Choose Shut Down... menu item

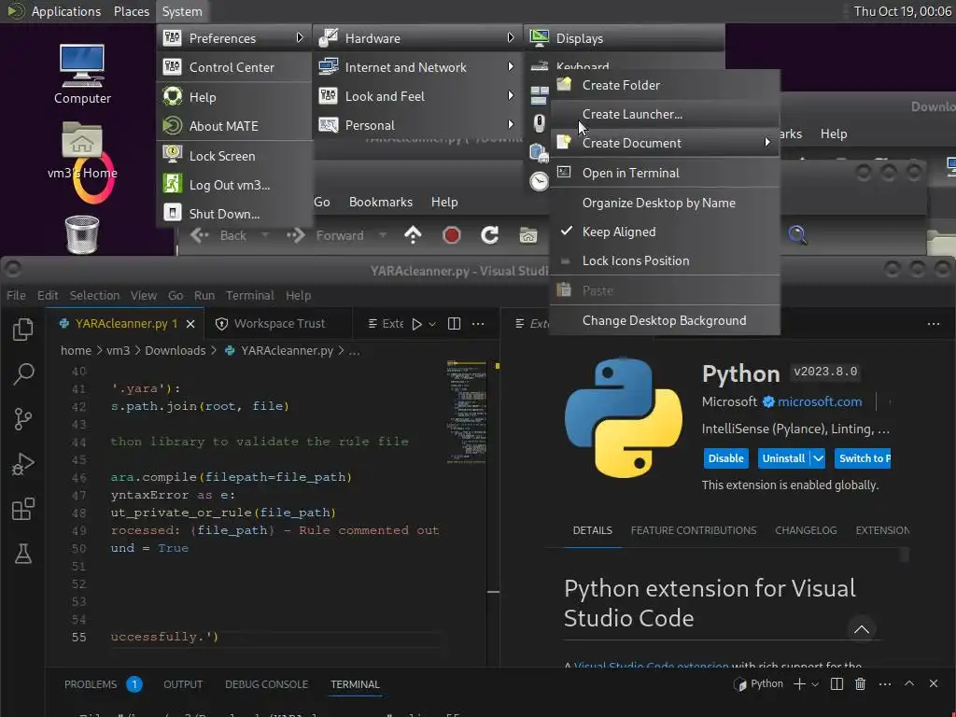234,214
